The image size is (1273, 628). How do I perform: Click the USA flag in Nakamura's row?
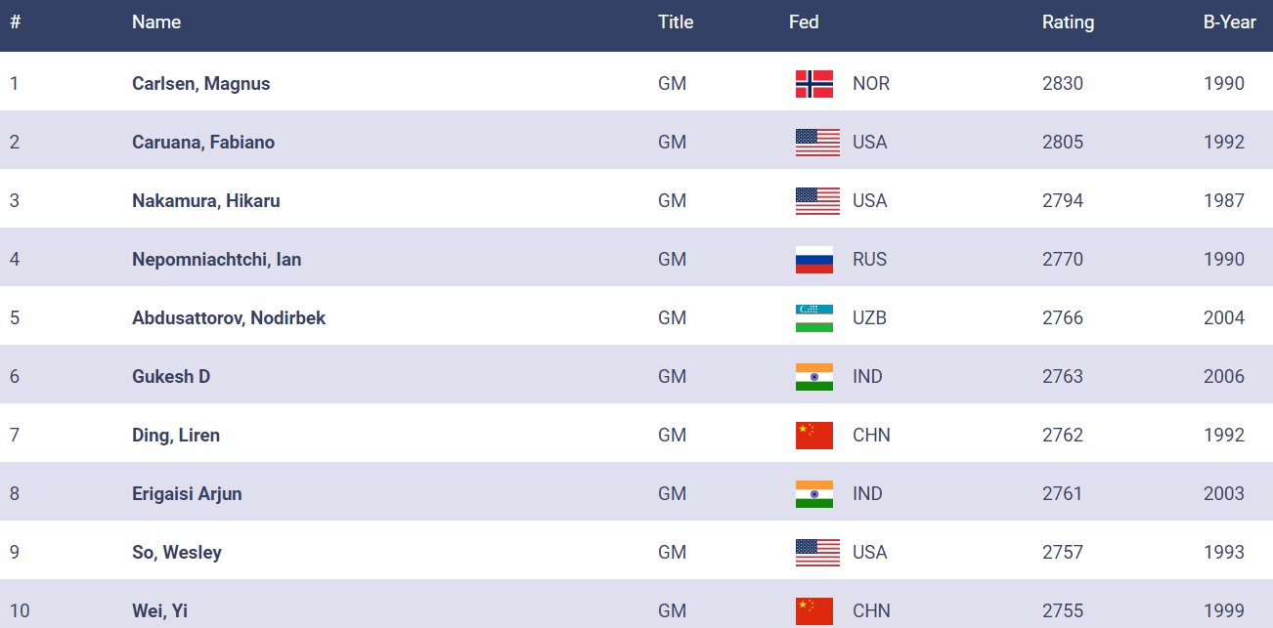817,201
